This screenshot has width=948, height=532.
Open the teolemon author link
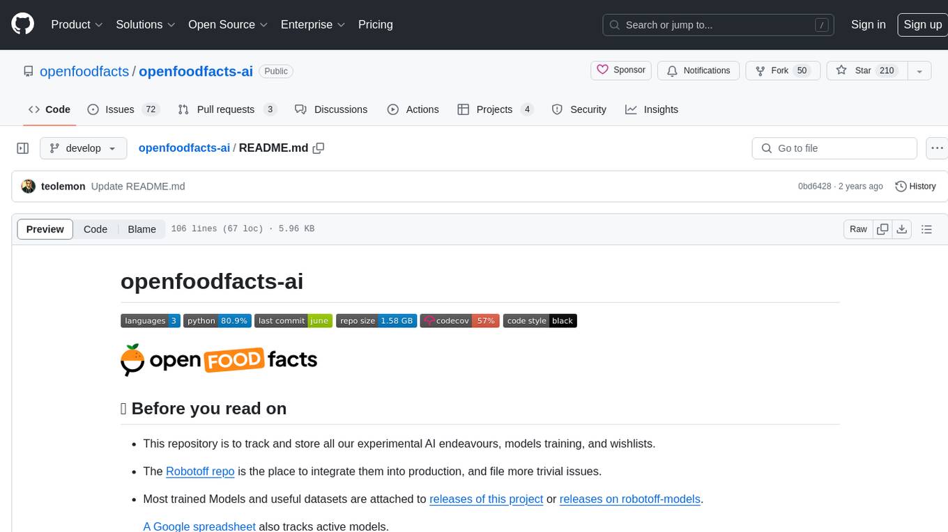point(63,187)
